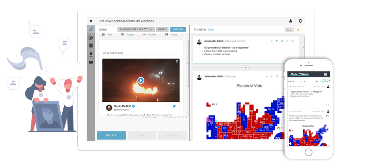Viewport: 377px width, 161px height.
Task: Click url or embed code field
Action: [141, 53]
